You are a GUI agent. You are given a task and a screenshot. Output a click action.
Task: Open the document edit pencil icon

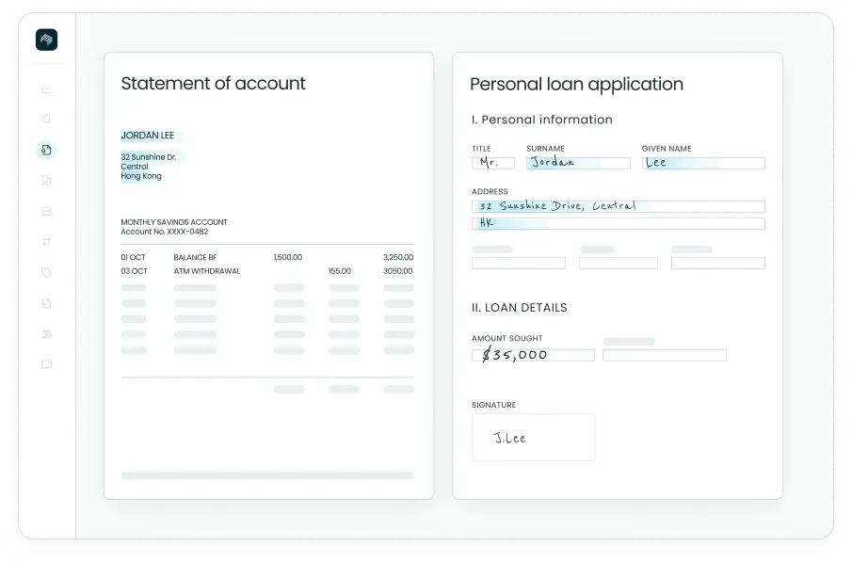[x=47, y=181]
